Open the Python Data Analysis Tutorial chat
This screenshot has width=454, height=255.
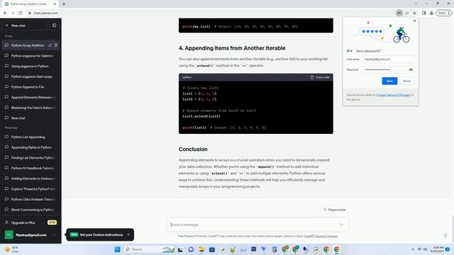(x=31, y=200)
